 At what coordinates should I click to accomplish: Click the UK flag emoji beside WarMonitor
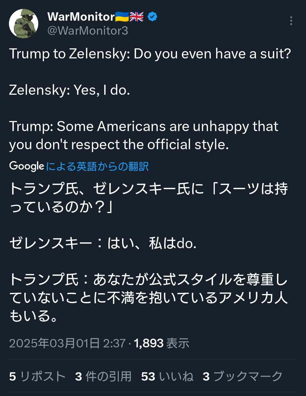click(x=137, y=17)
